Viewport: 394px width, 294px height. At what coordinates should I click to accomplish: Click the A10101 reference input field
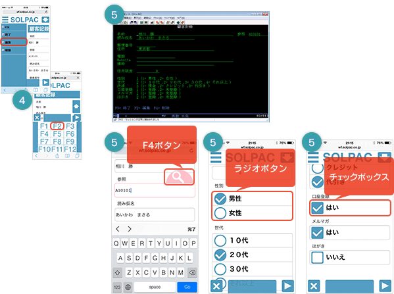[155, 190]
